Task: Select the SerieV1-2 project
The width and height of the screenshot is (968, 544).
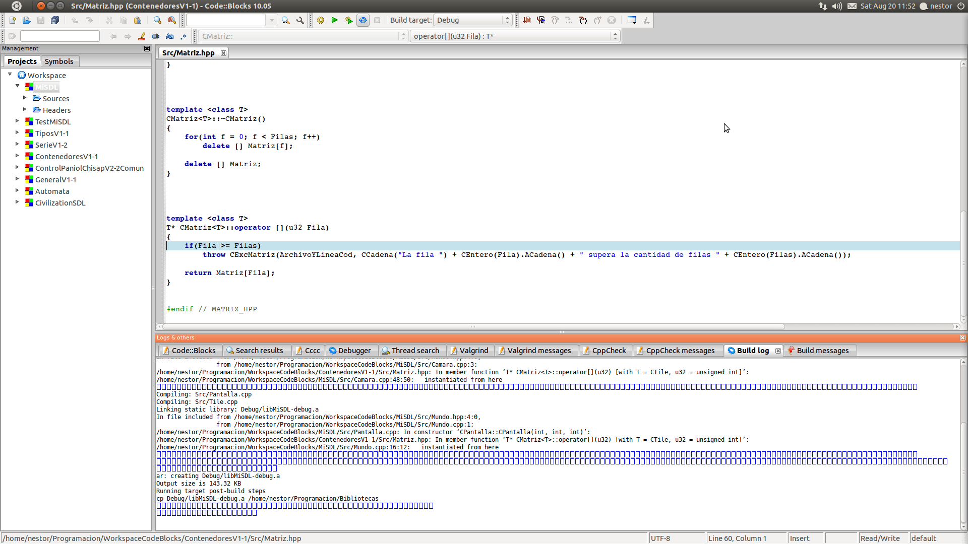Action: (51, 145)
